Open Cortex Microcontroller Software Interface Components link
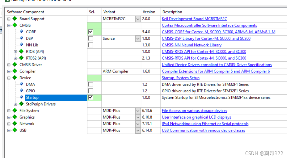Viewport: 287px width, 158px height. click(209, 25)
